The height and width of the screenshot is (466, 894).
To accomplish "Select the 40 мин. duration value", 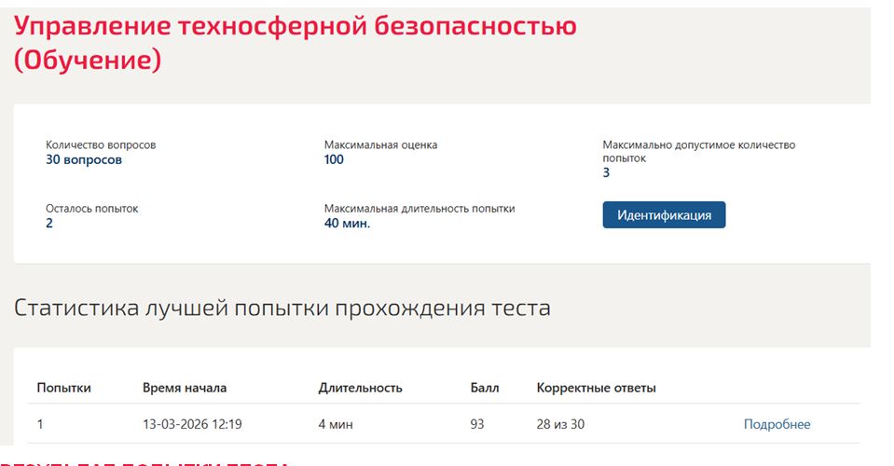I will click(x=347, y=224).
